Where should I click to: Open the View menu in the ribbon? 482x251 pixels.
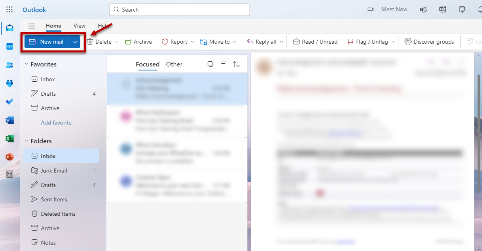pyautogui.click(x=79, y=25)
